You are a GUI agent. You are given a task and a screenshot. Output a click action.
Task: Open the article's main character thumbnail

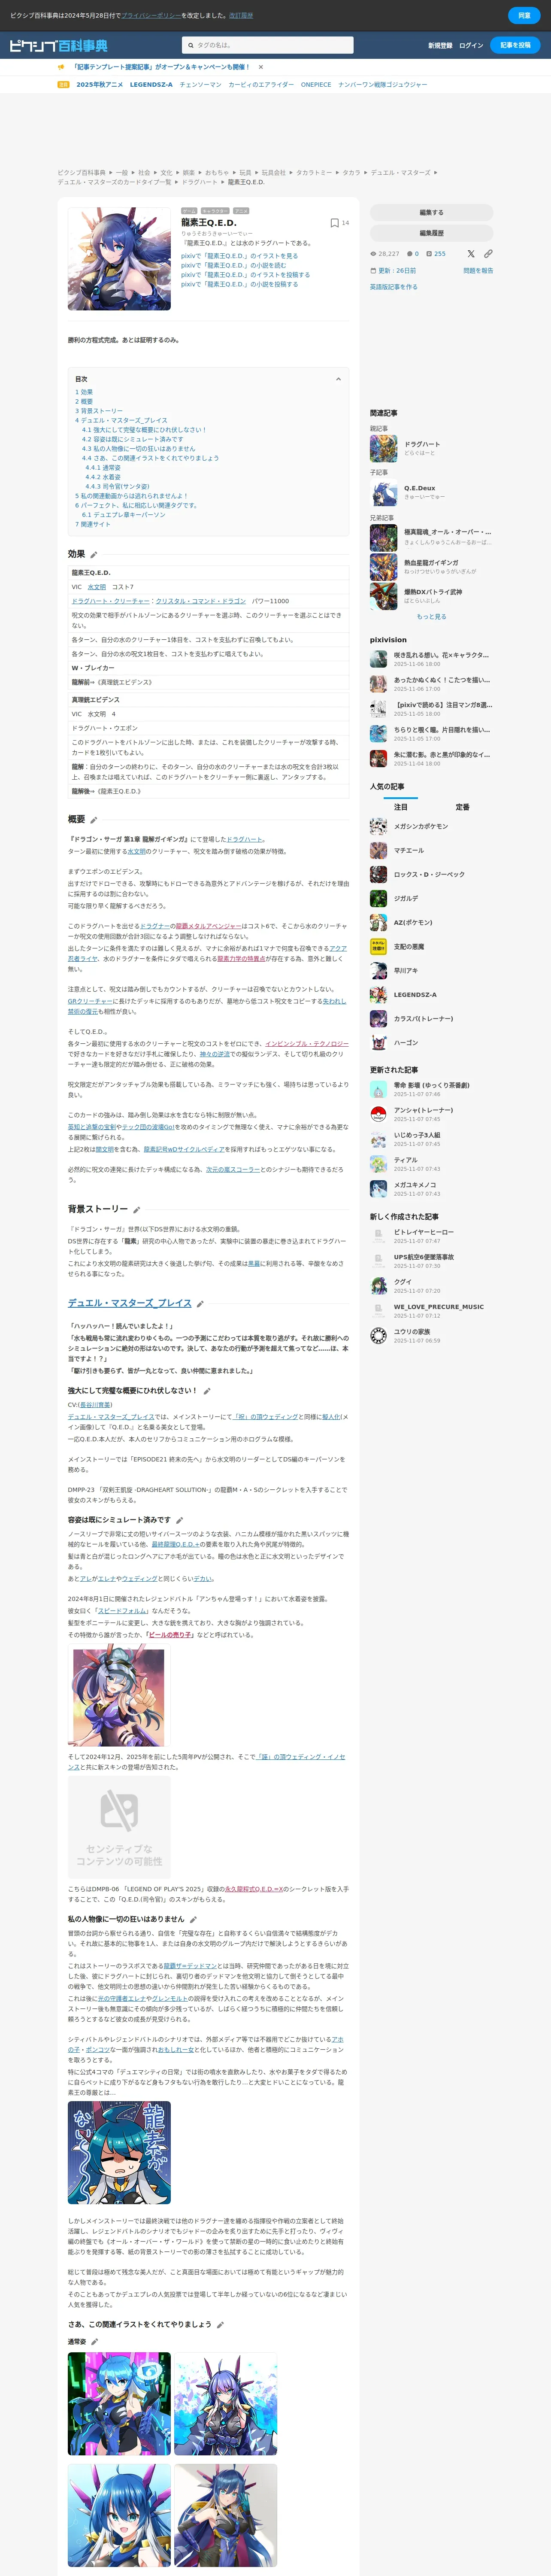click(x=119, y=259)
